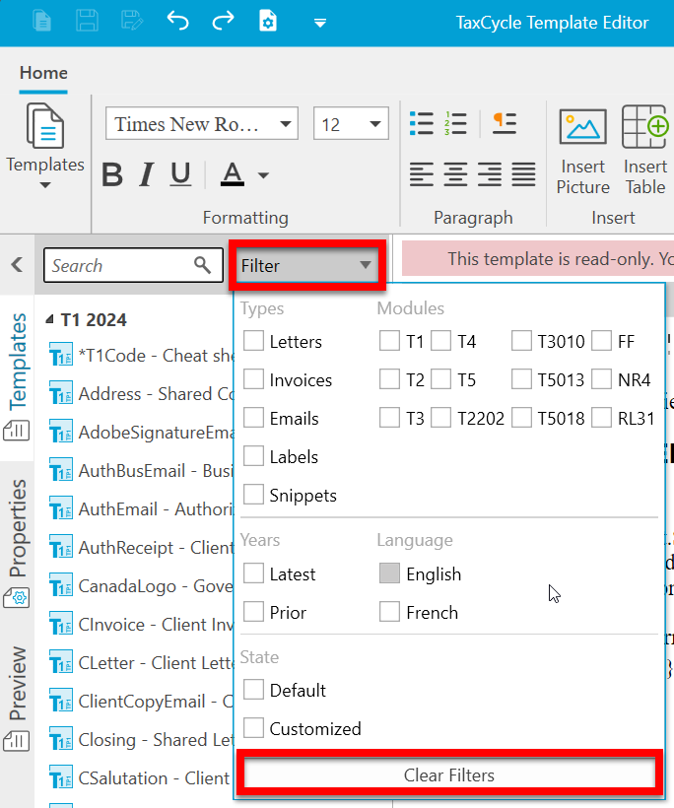The height and width of the screenshot is (808, 674).
Task: Justify the text
Action: [x=523, y=174]
